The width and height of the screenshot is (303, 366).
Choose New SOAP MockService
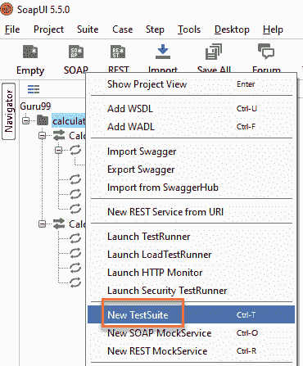(x=192, y=333)
